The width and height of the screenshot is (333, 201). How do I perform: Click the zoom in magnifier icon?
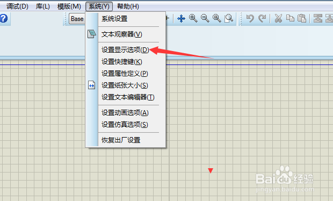coord(193,18)
